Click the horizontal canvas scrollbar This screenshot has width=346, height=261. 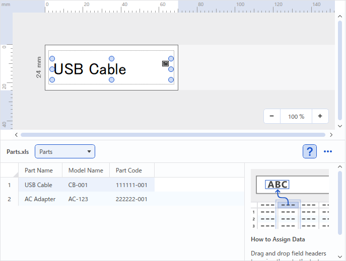coord(172,135)
